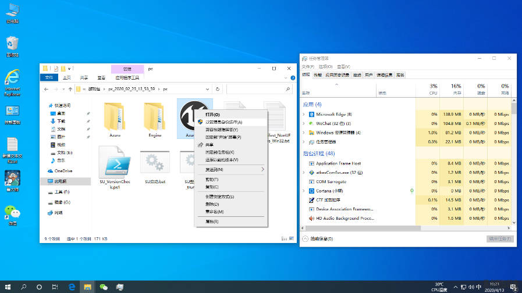Choose 属性(R) from the context menu
Viewport: 522px width, 293px height.
point(212,221)
